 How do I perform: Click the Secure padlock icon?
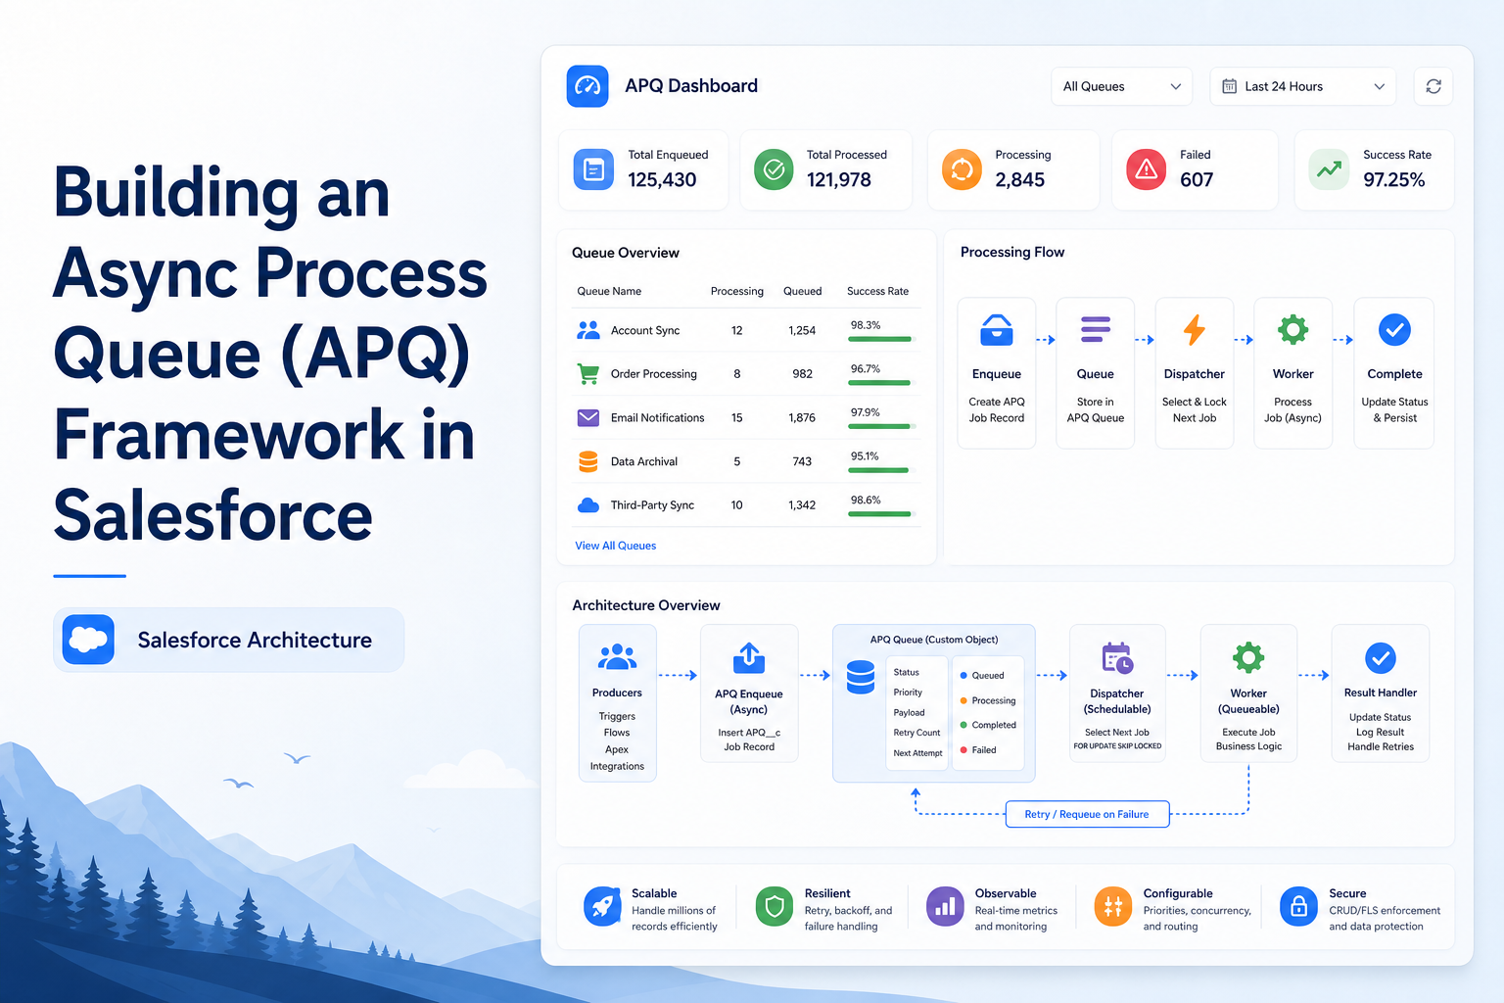coord(1298,907)
